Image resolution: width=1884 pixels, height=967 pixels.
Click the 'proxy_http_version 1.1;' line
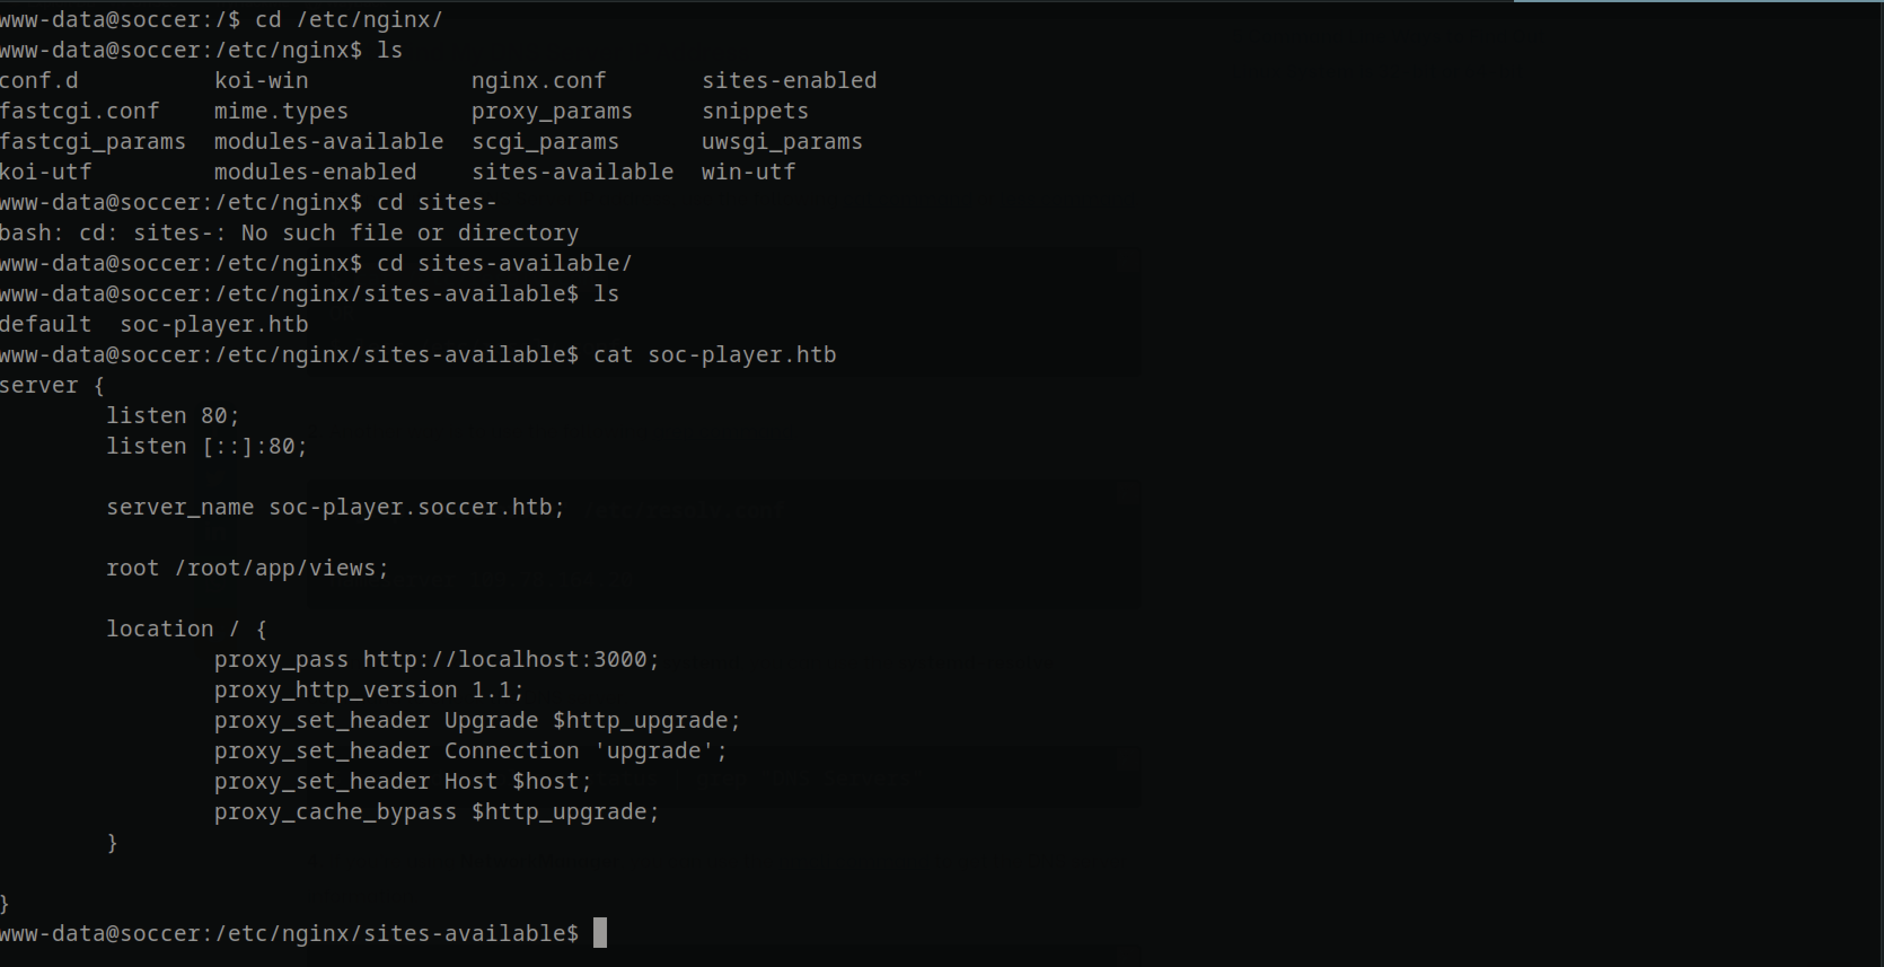(x=369, y=690)
